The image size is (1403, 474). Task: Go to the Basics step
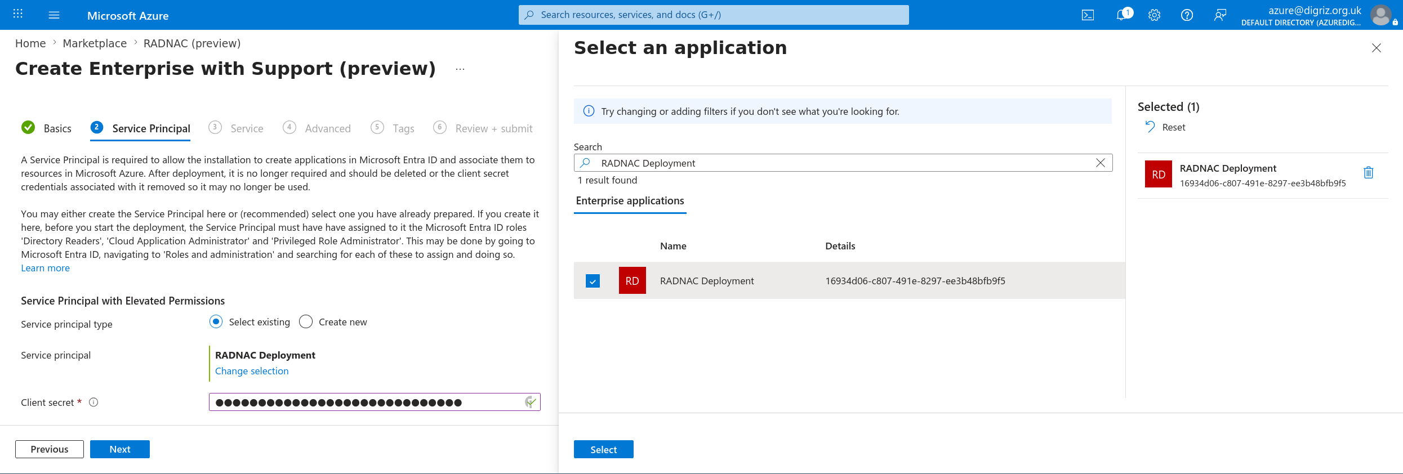tap(46, 128)
